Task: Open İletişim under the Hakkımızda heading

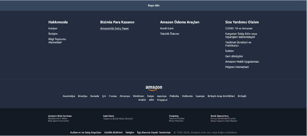Action: click(x=53, y=34)
